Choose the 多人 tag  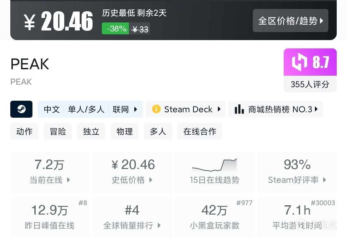(x=158, y=131)
